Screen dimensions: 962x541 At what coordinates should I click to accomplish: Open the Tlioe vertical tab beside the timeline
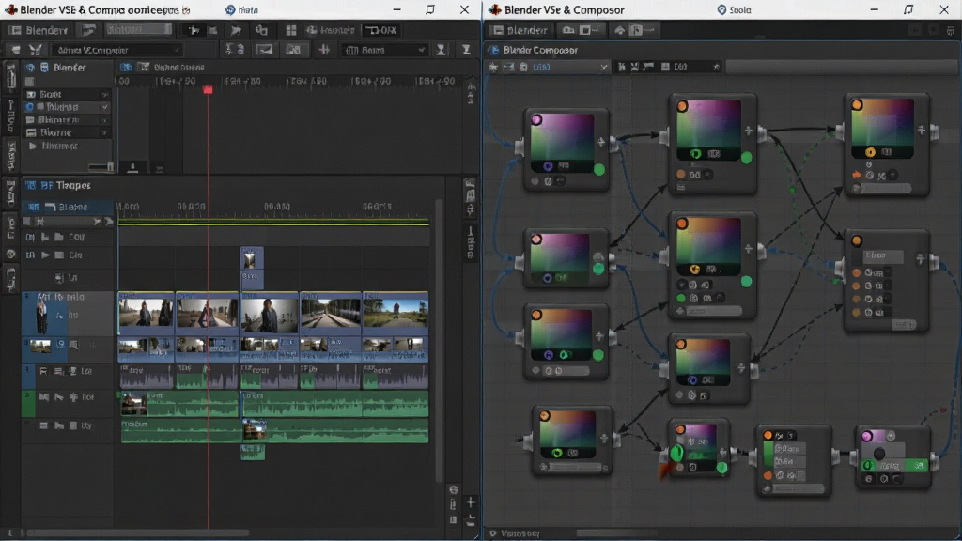point(471,242)
